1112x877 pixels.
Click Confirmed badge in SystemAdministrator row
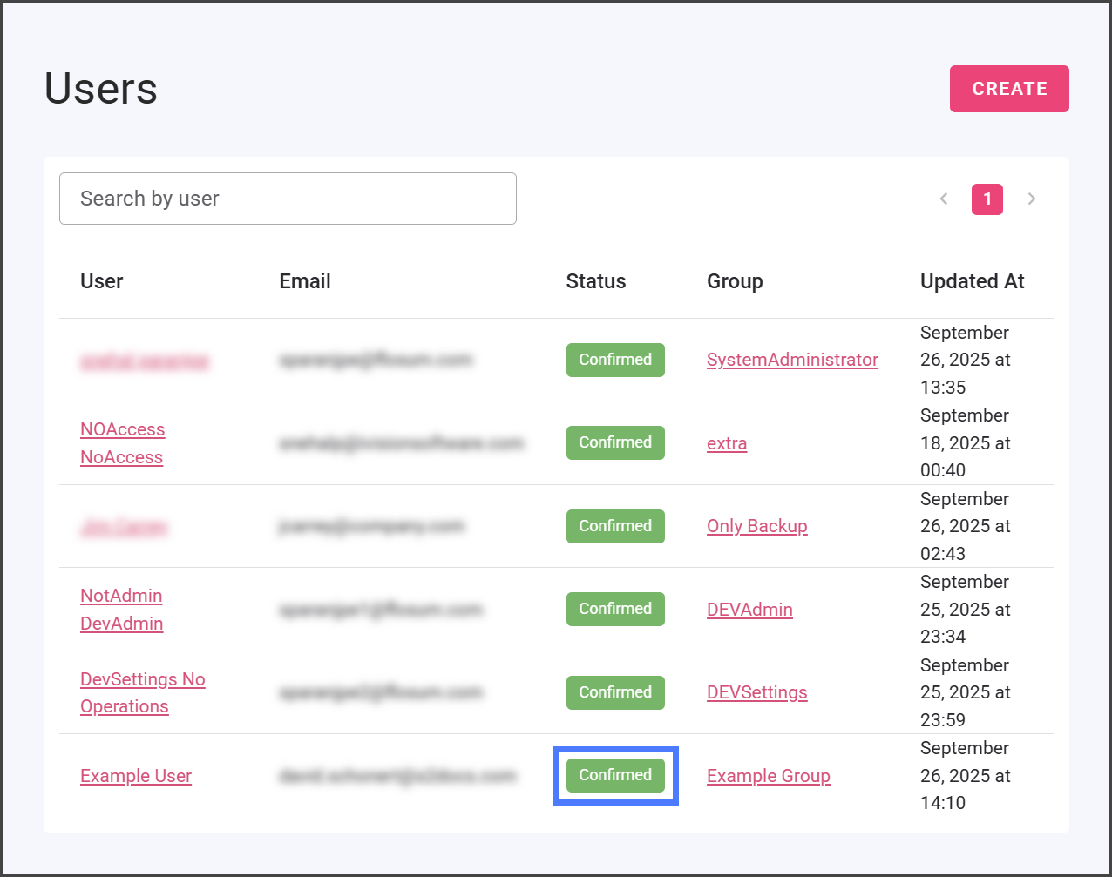pyautogui.click(x=615, y=360)
